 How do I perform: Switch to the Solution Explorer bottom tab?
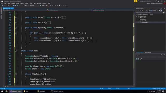(140, 52)
